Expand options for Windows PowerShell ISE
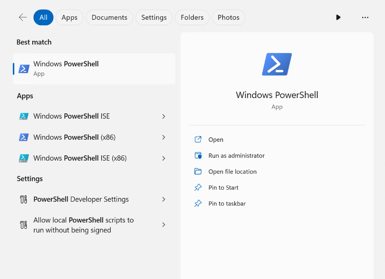Image resolution: width=385 pixels, height=279 pixels. click(164, 116)
